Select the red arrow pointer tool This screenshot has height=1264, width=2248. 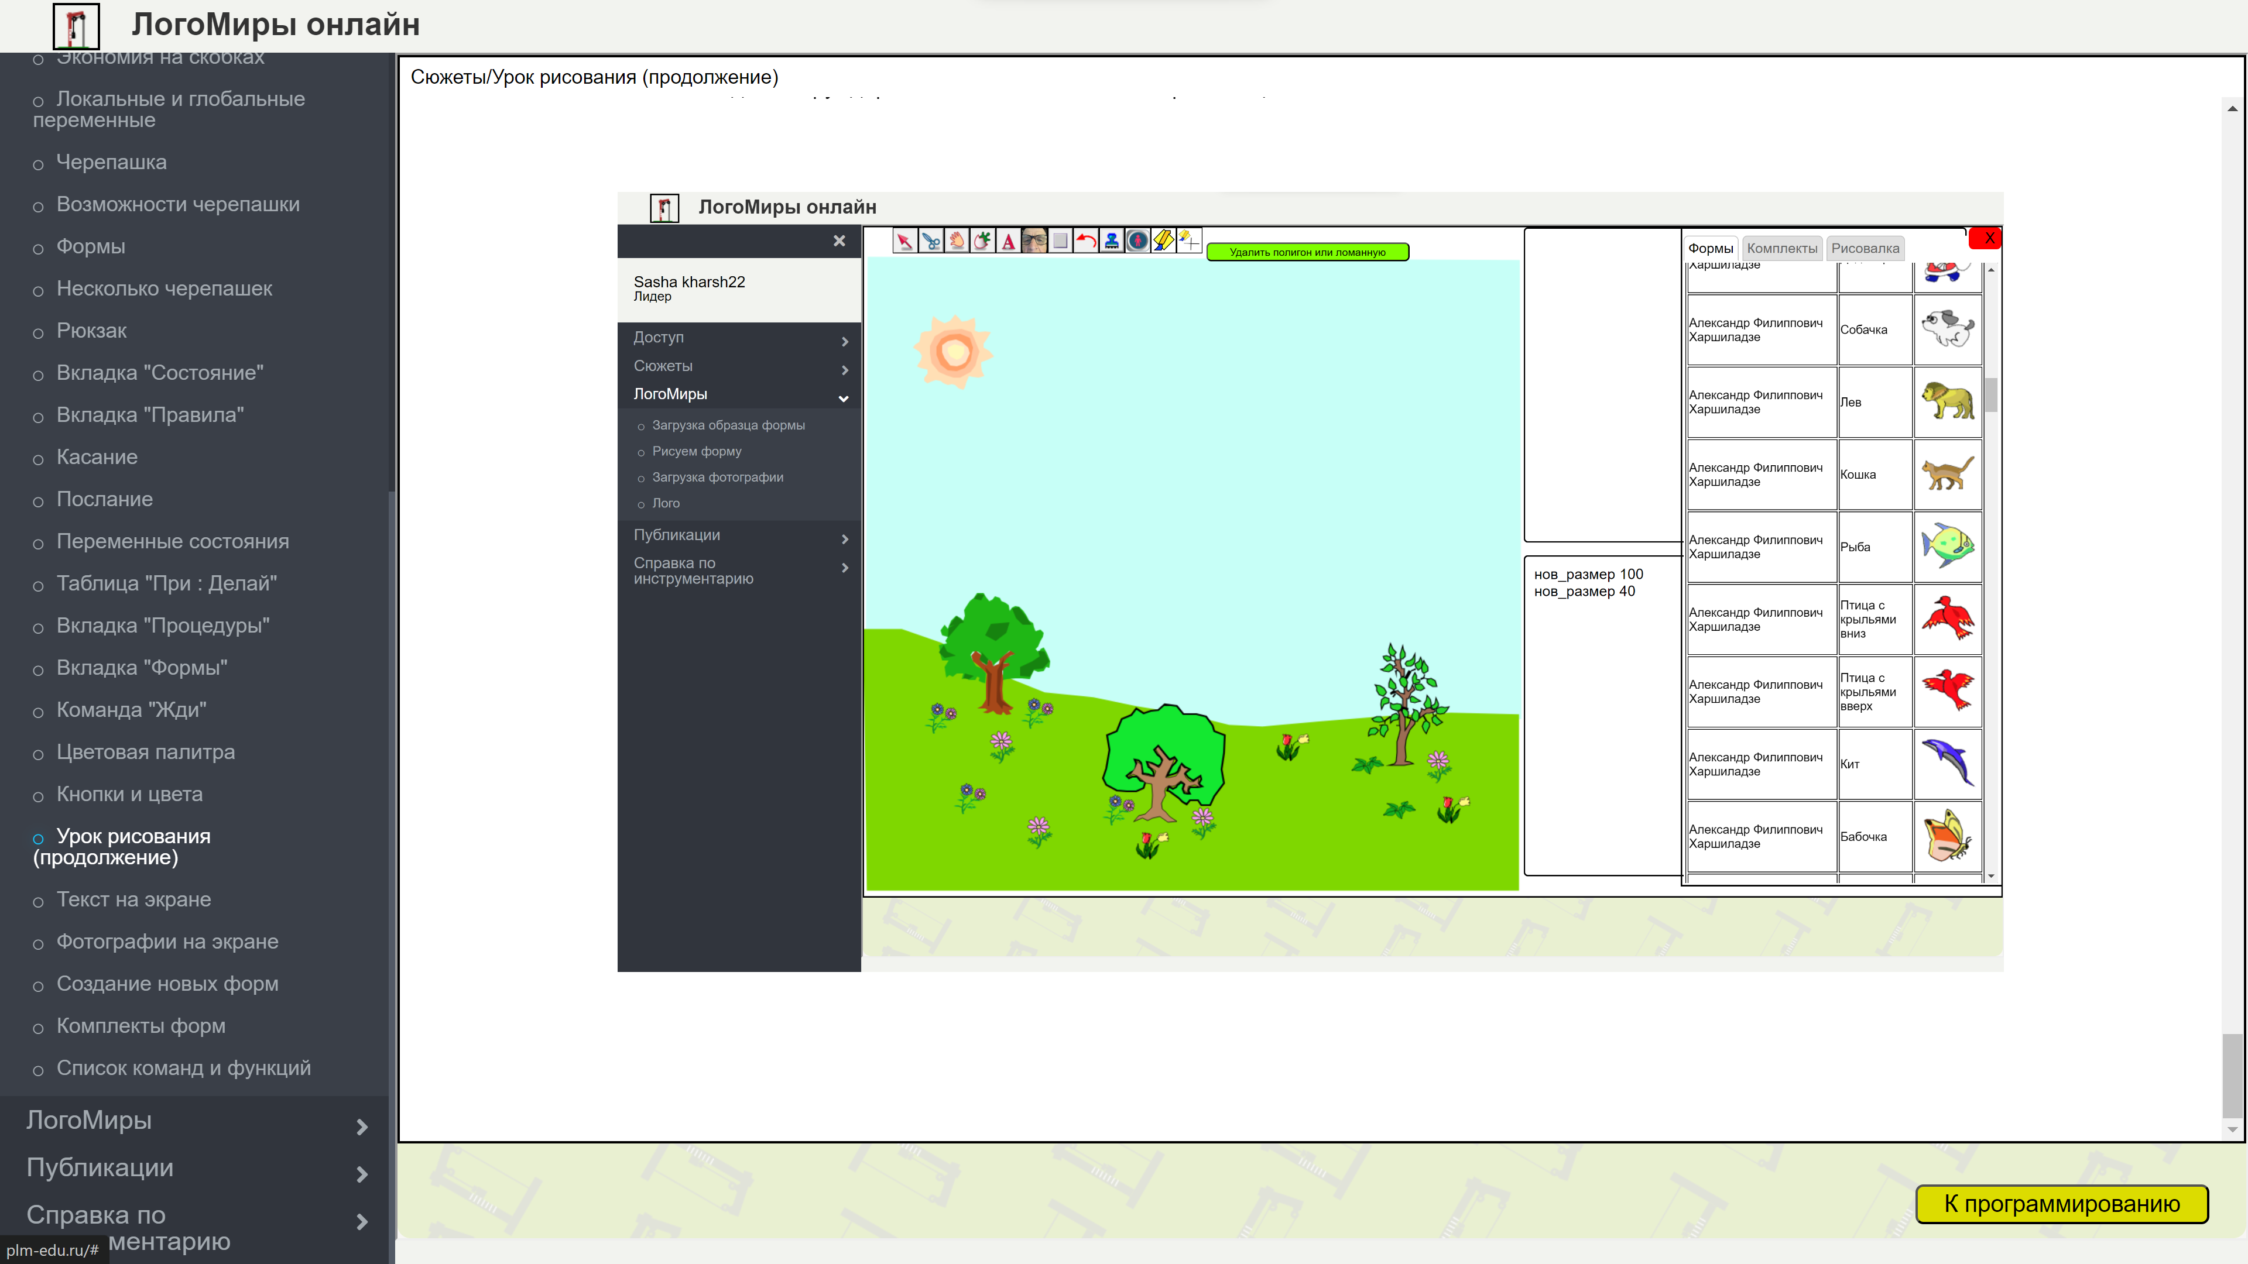click(904, 241)
